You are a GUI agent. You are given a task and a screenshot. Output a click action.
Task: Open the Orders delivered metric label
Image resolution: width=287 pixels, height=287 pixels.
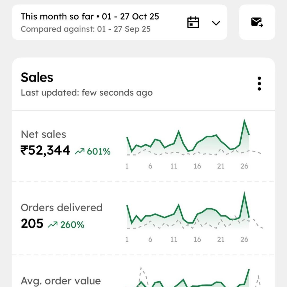point(61,208)
